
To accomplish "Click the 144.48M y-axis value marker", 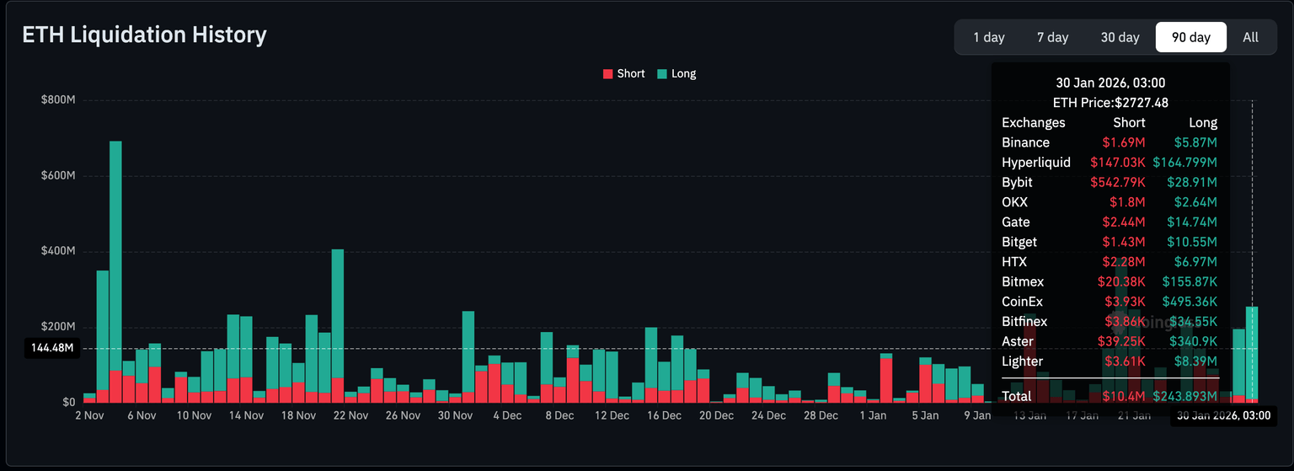I will [52, 348].
